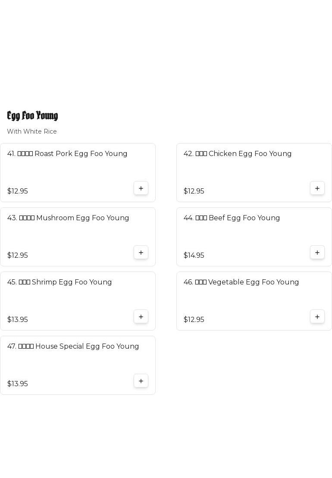This screenshot has height=478, width=332.
Task: Add Mushroom Egg Foo Young with plus
Action: [x=141, y=253]
